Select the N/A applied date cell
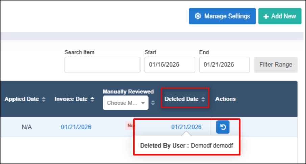 (x=26, y=127)
